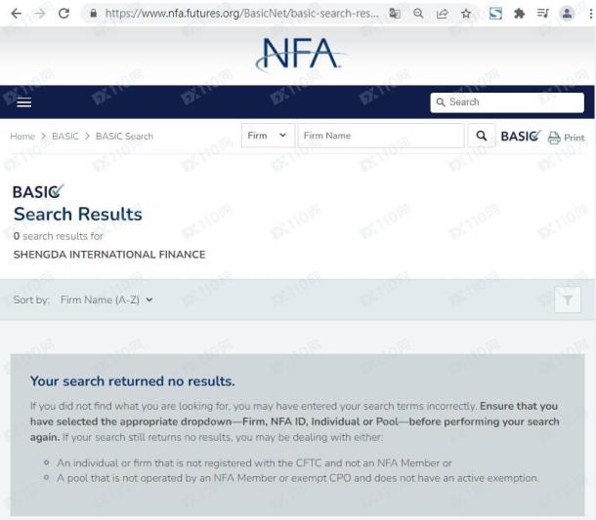
Task: Click the Search Results heading
Action: point(78,214)
